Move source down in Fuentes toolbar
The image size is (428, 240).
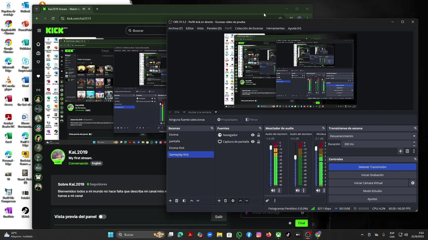[x=247, y=201]
